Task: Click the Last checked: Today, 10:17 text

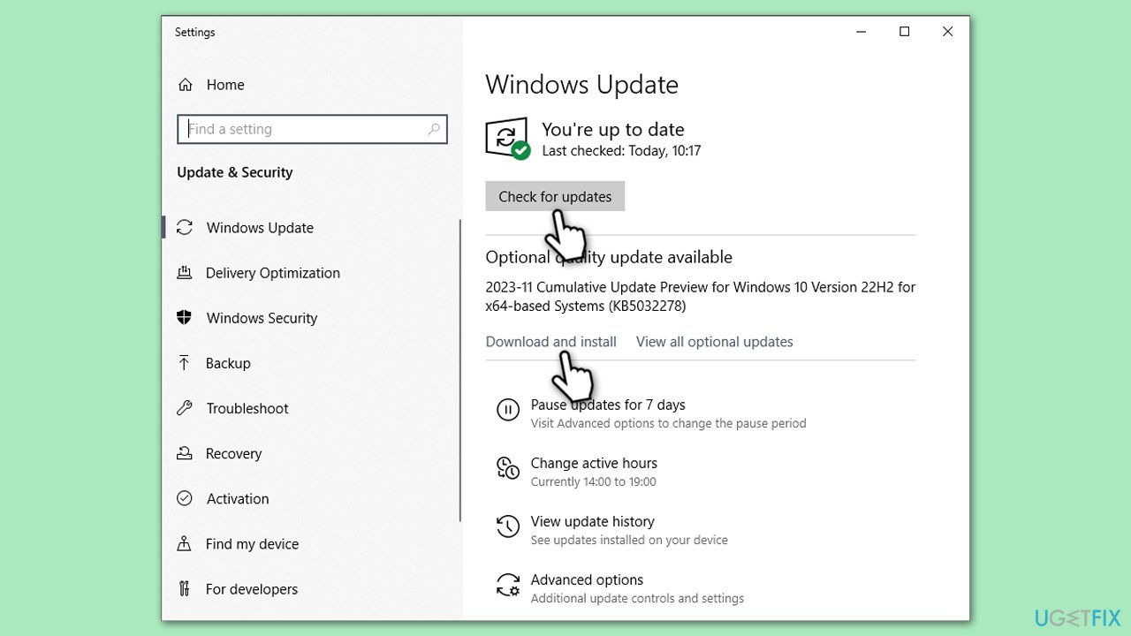Action: tap(621, 151)
